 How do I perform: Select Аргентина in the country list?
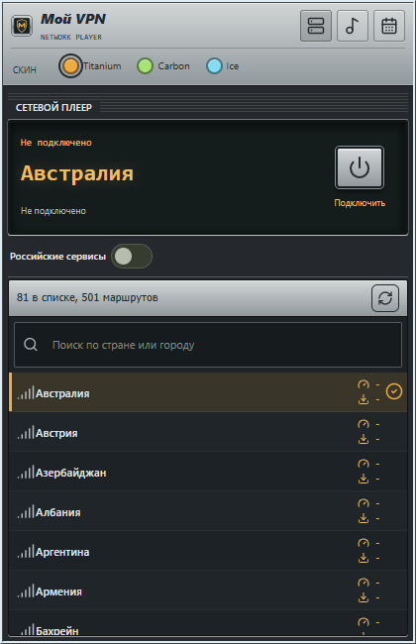pos(208,551)
